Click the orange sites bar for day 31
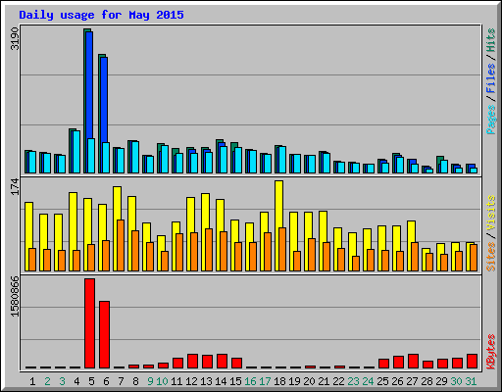Image resolution: width=502 pixels, height=392 pixels. tap(474, 258)
